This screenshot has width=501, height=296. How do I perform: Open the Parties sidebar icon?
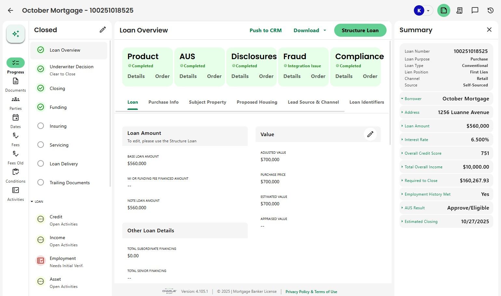(x=16, y=99)
